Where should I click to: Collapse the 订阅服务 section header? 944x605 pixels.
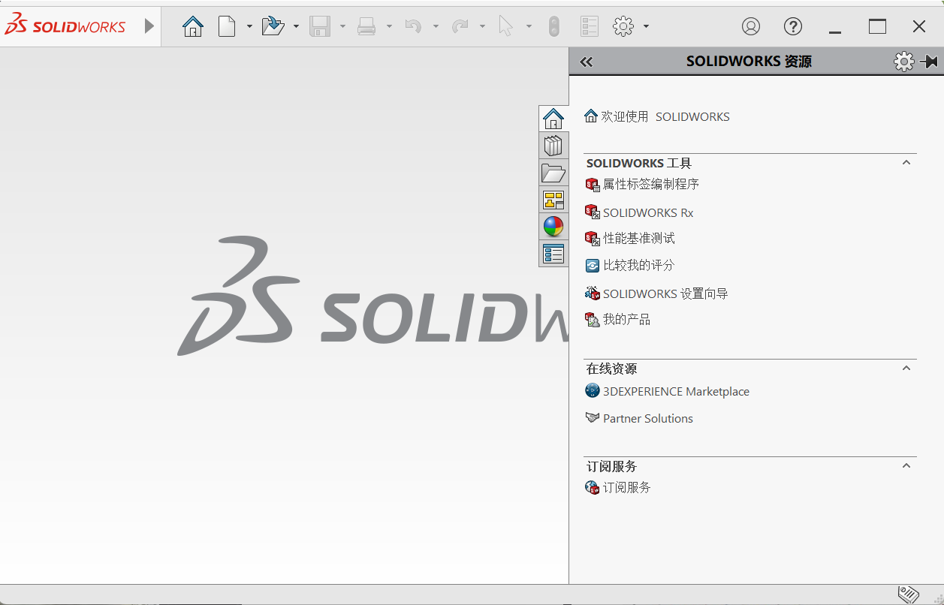[x=906, y=465]
